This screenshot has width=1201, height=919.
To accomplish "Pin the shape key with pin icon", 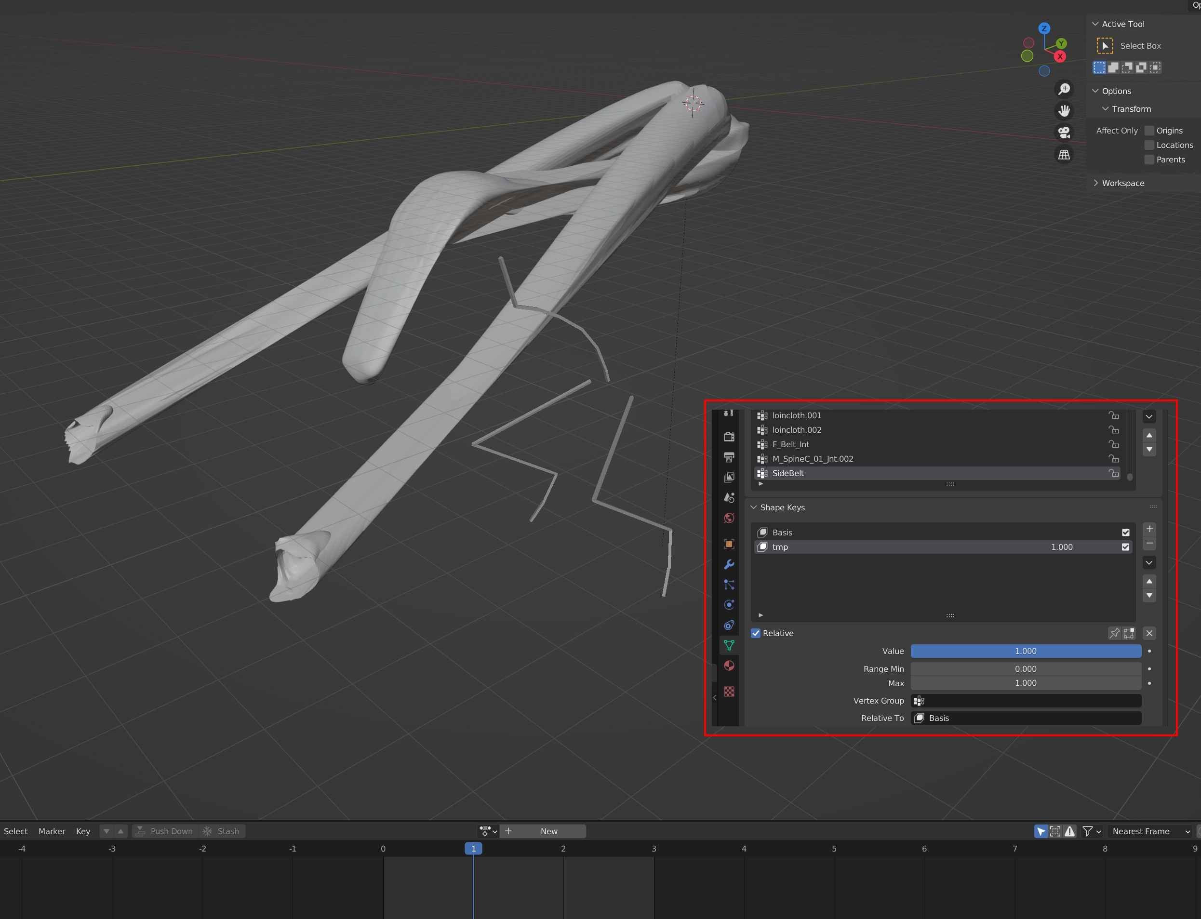I will tap(1114, 633).
